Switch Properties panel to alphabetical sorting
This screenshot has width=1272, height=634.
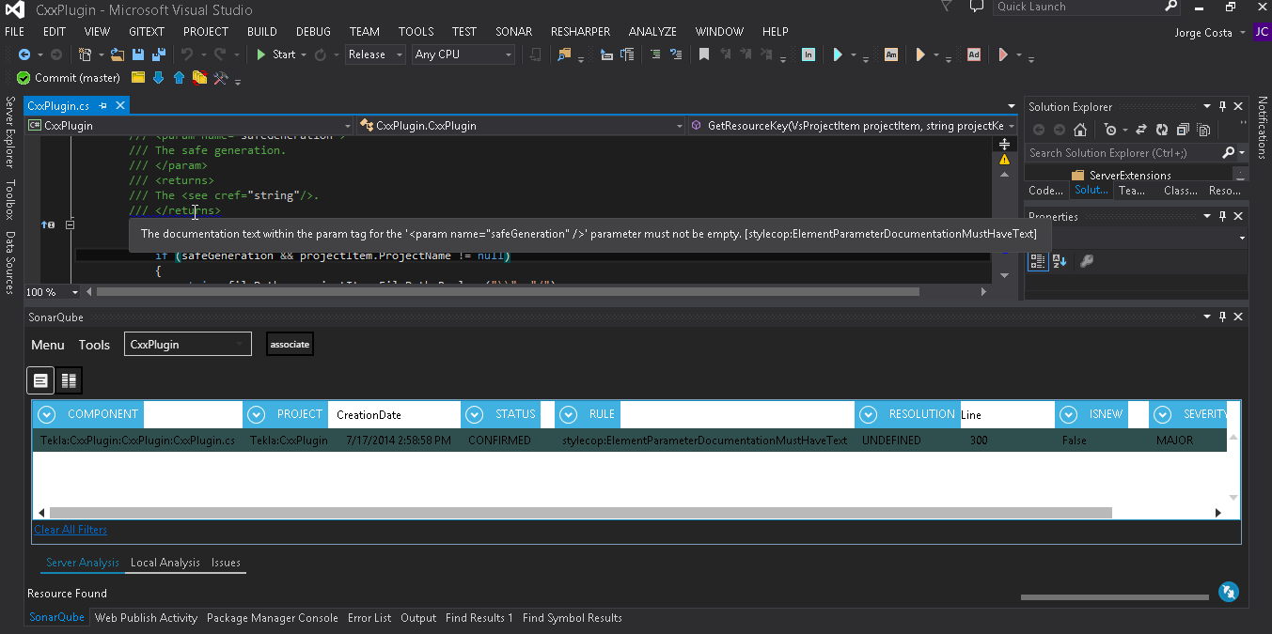pos(1057,261)
